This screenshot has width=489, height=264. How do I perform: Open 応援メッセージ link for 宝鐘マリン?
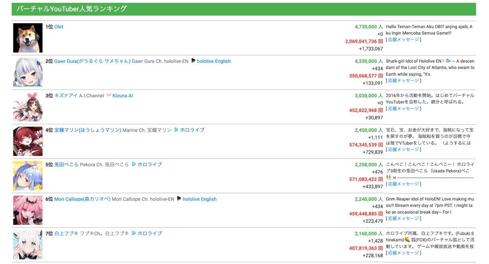pyautogui.click(x=403, y=150)
